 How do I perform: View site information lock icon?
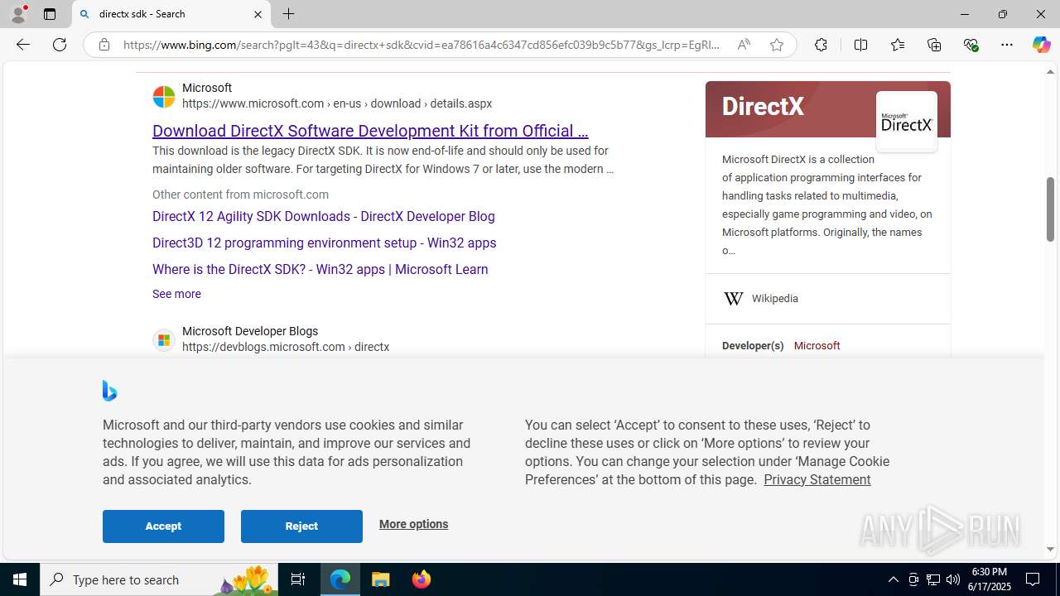pyautogui.click(x=104, y=45)
